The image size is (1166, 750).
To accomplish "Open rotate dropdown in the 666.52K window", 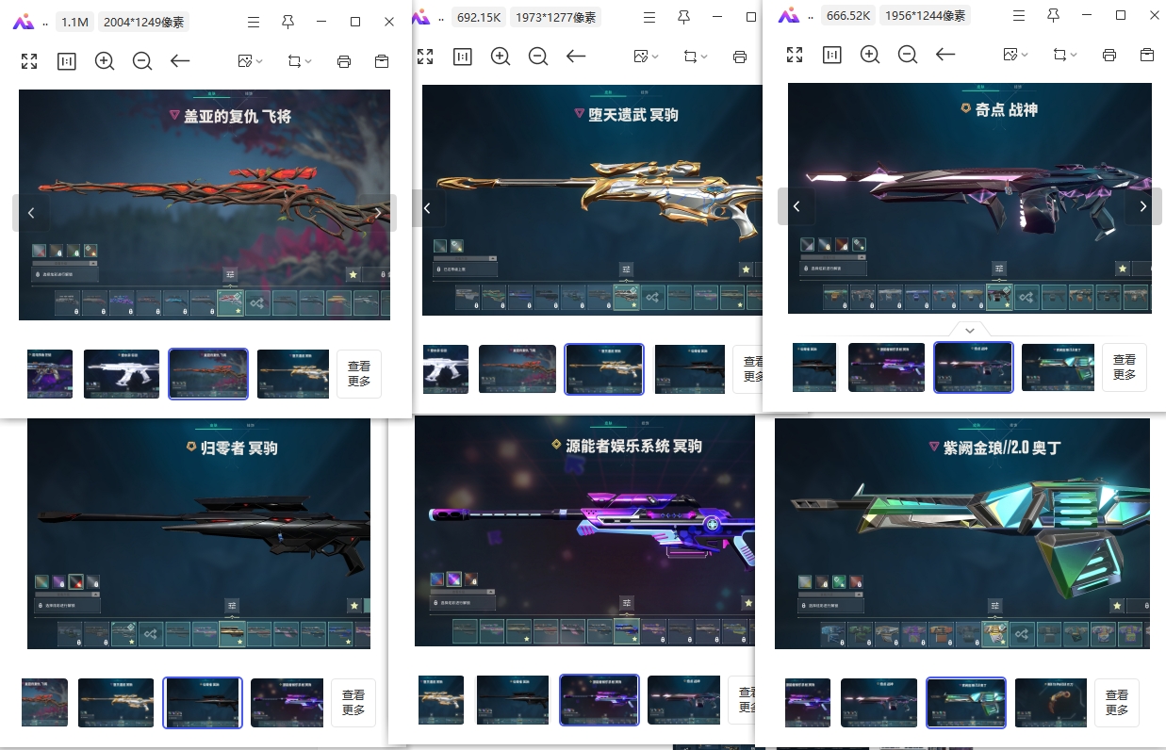I will tap(1064, 55).
